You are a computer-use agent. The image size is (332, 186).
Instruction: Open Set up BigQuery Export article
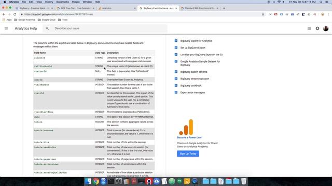coord(192,48)
